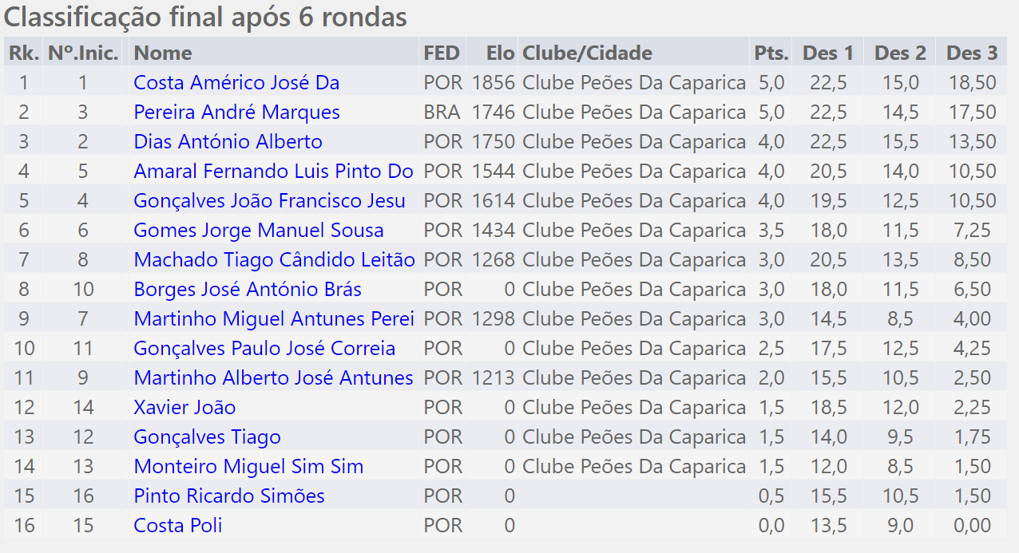Click the Clube/Cidade column header
The image size is (1019, 553).
[x=587, y=53]
